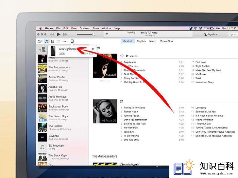
Task: Click Yen's iphone in device popup
Action: [68, 49]
